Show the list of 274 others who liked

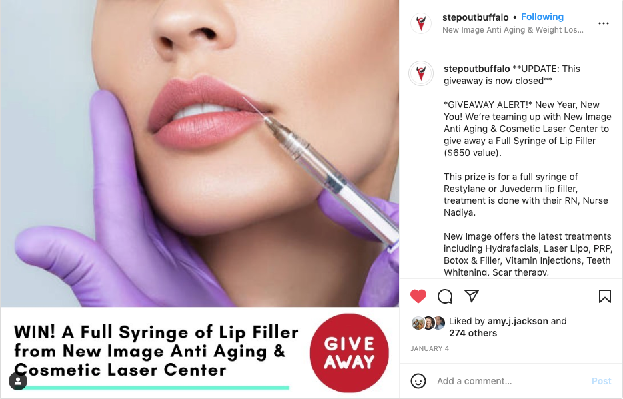coord(473,333)
